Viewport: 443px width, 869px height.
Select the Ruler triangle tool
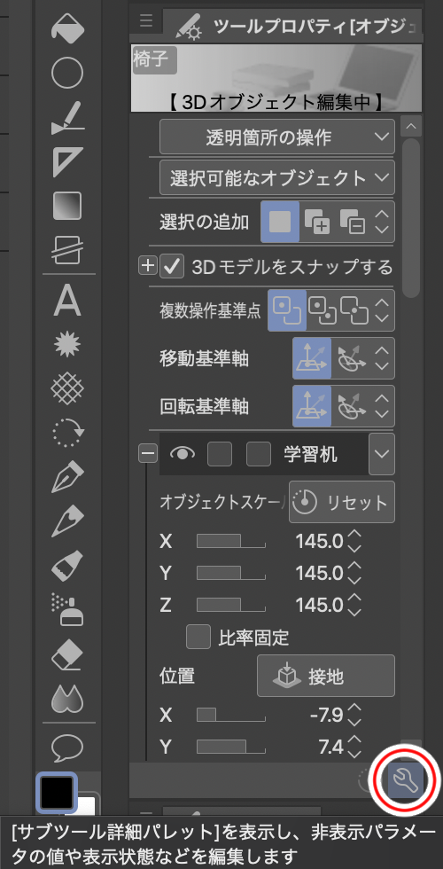tap(67, 161)
